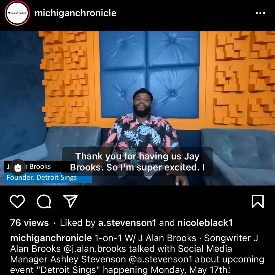Tap the video to toggle playback
275x275 pixels.
coord(137,108)
